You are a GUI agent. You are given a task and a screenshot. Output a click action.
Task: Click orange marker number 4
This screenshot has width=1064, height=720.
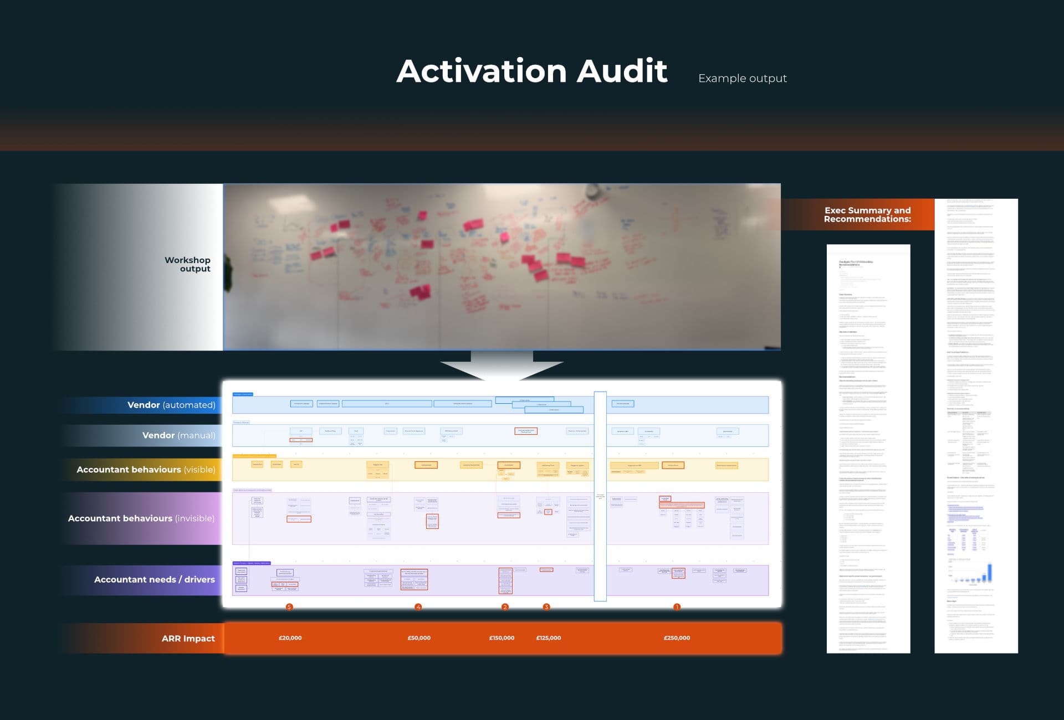tap(418, 607)
